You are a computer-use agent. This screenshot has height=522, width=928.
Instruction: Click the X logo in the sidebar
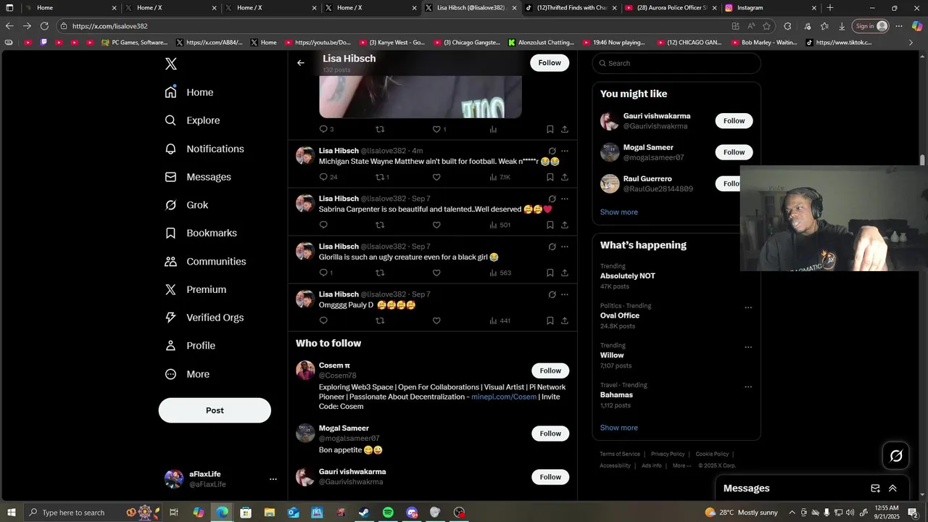(x=171, y=64)
